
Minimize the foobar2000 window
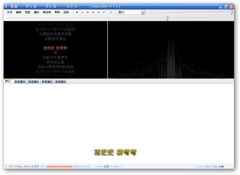click(x=220, y=6)
